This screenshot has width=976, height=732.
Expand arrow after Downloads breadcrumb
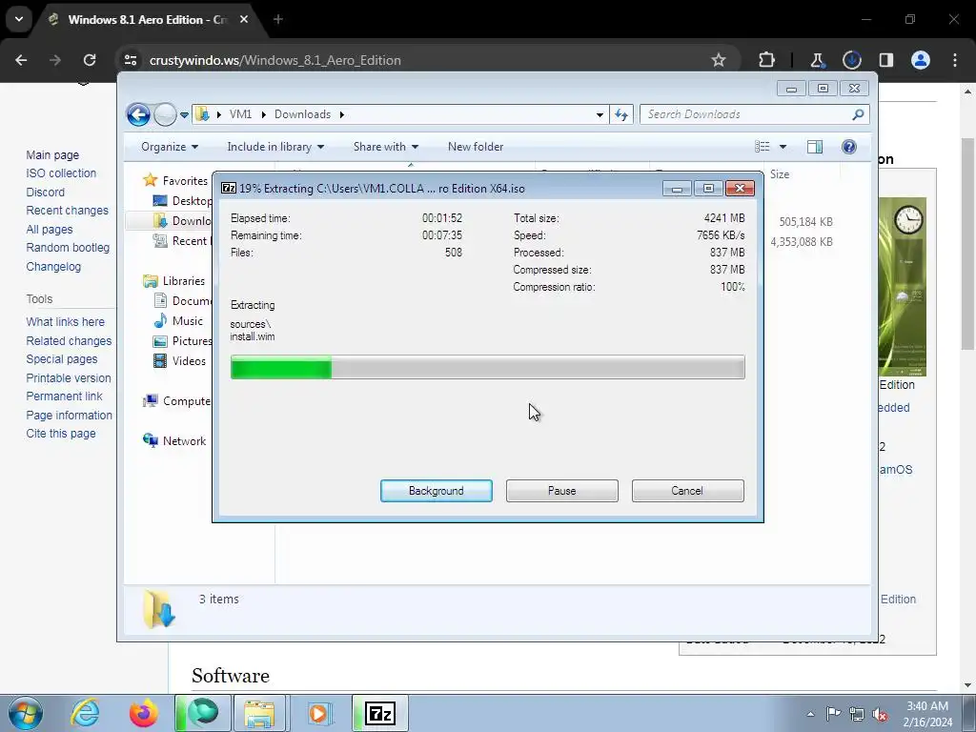[342, 114]
